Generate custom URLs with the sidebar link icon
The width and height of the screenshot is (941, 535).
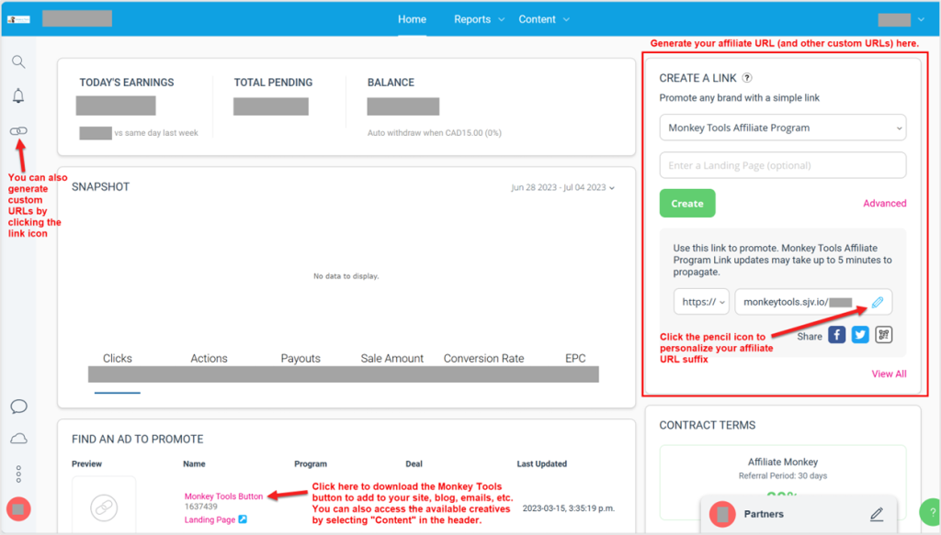(18, 130)
